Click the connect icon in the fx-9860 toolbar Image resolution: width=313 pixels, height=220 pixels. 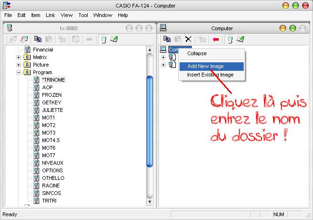[25, 40]
